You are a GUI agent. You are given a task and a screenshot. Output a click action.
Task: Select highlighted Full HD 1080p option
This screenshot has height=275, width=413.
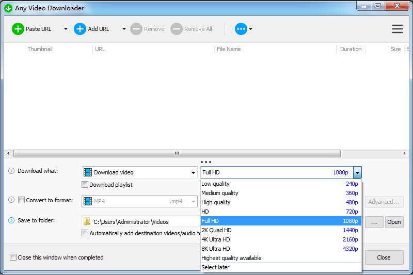[x=281, y=221]
